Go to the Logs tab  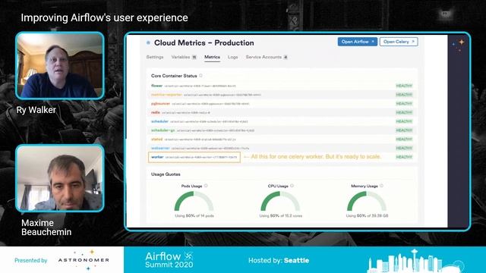point(233,58)
